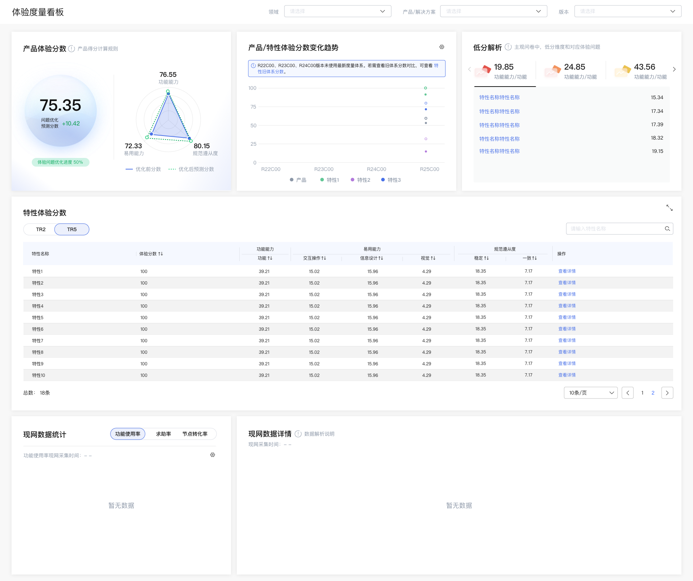Toggle 特性1 series in trend legend

point(330,180)
